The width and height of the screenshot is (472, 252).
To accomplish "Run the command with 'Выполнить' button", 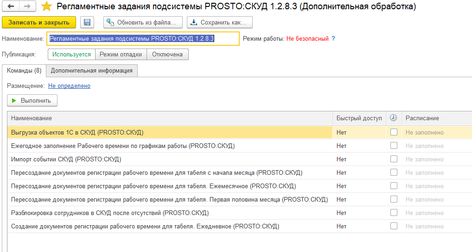I will point(32,101).
